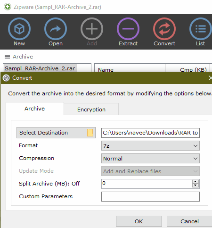Screen dimensions: 212x228
Task: Click the Select Destination button
Action: 56,133
